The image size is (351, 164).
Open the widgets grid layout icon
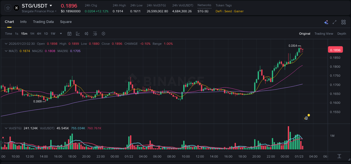343,22
